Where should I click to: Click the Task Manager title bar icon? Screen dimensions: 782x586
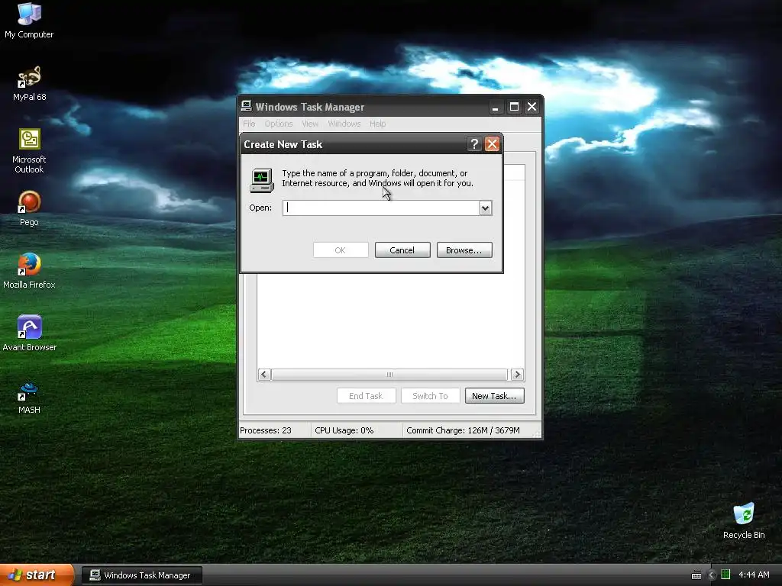pos(247,106)
